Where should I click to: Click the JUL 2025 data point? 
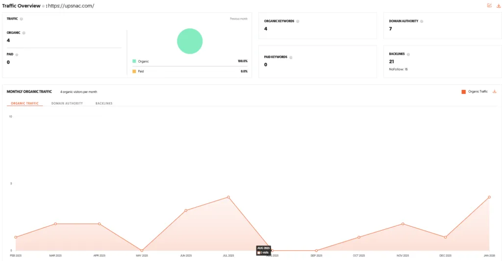228,197
